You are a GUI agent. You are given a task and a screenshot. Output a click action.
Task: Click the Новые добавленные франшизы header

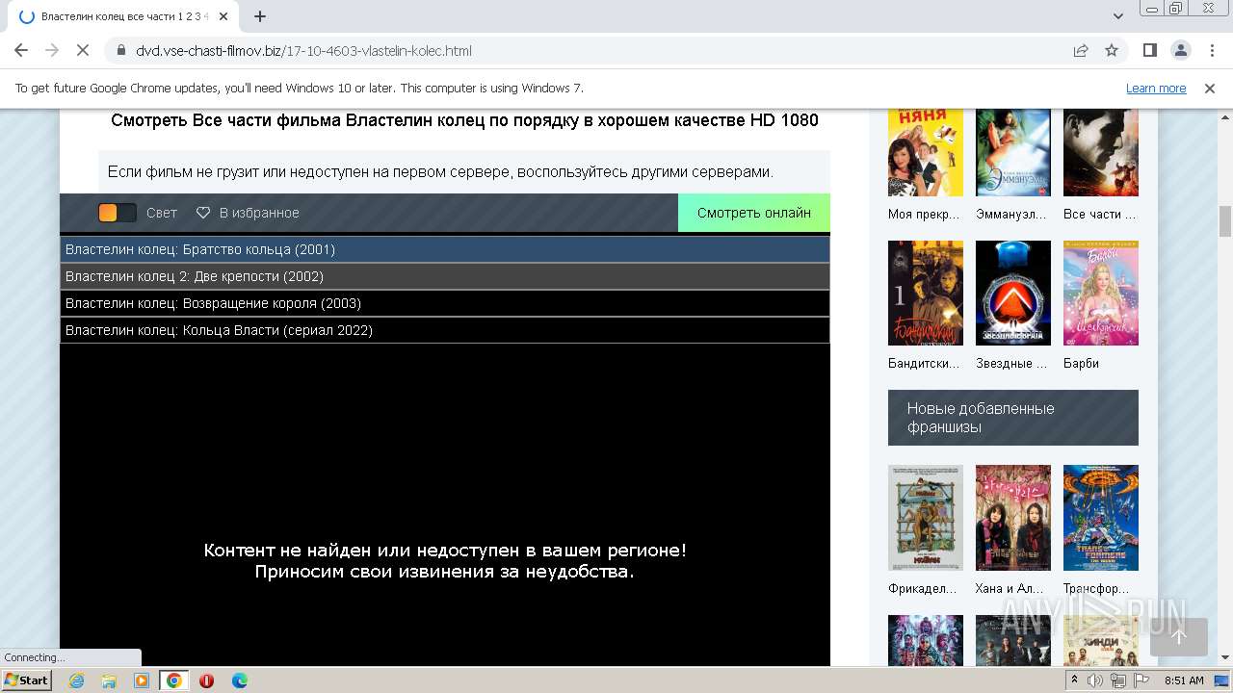[x=1013, y=418]
